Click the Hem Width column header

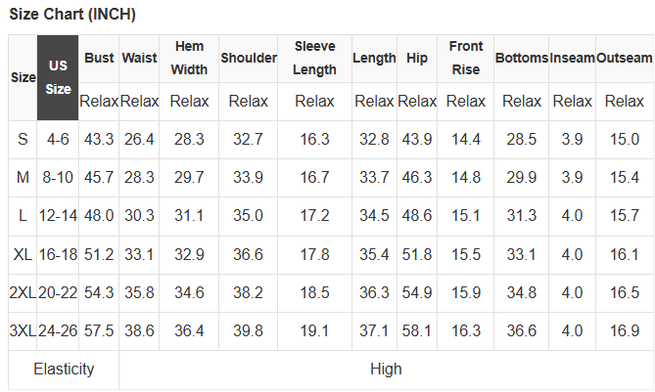(x=189, y=59)
